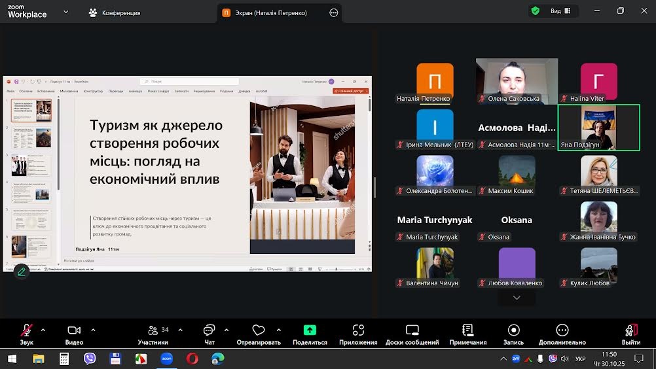This screenshot has height=369, width=656.
Task: Start recording with the Record icon
Action: (x=514, y=330)
